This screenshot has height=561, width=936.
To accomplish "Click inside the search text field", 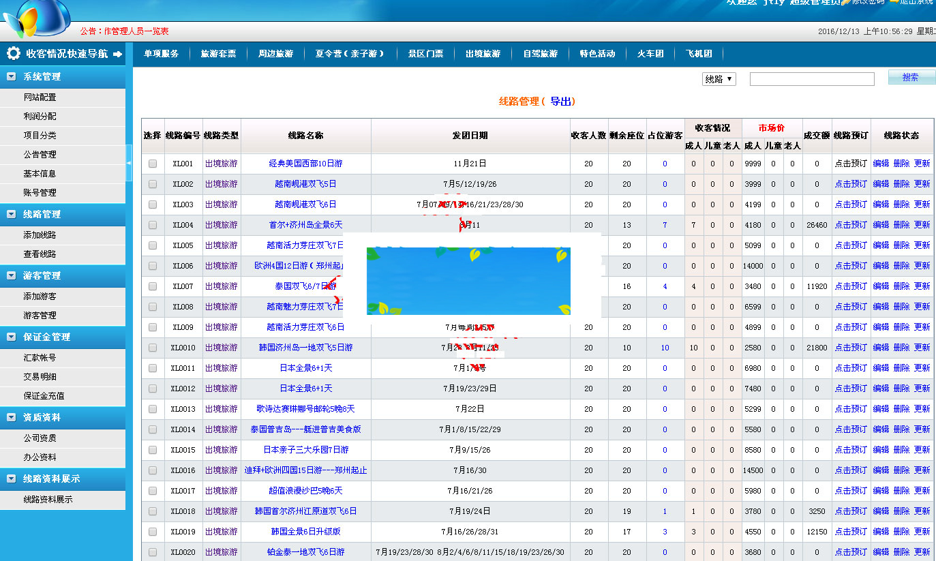I will 811,78.
